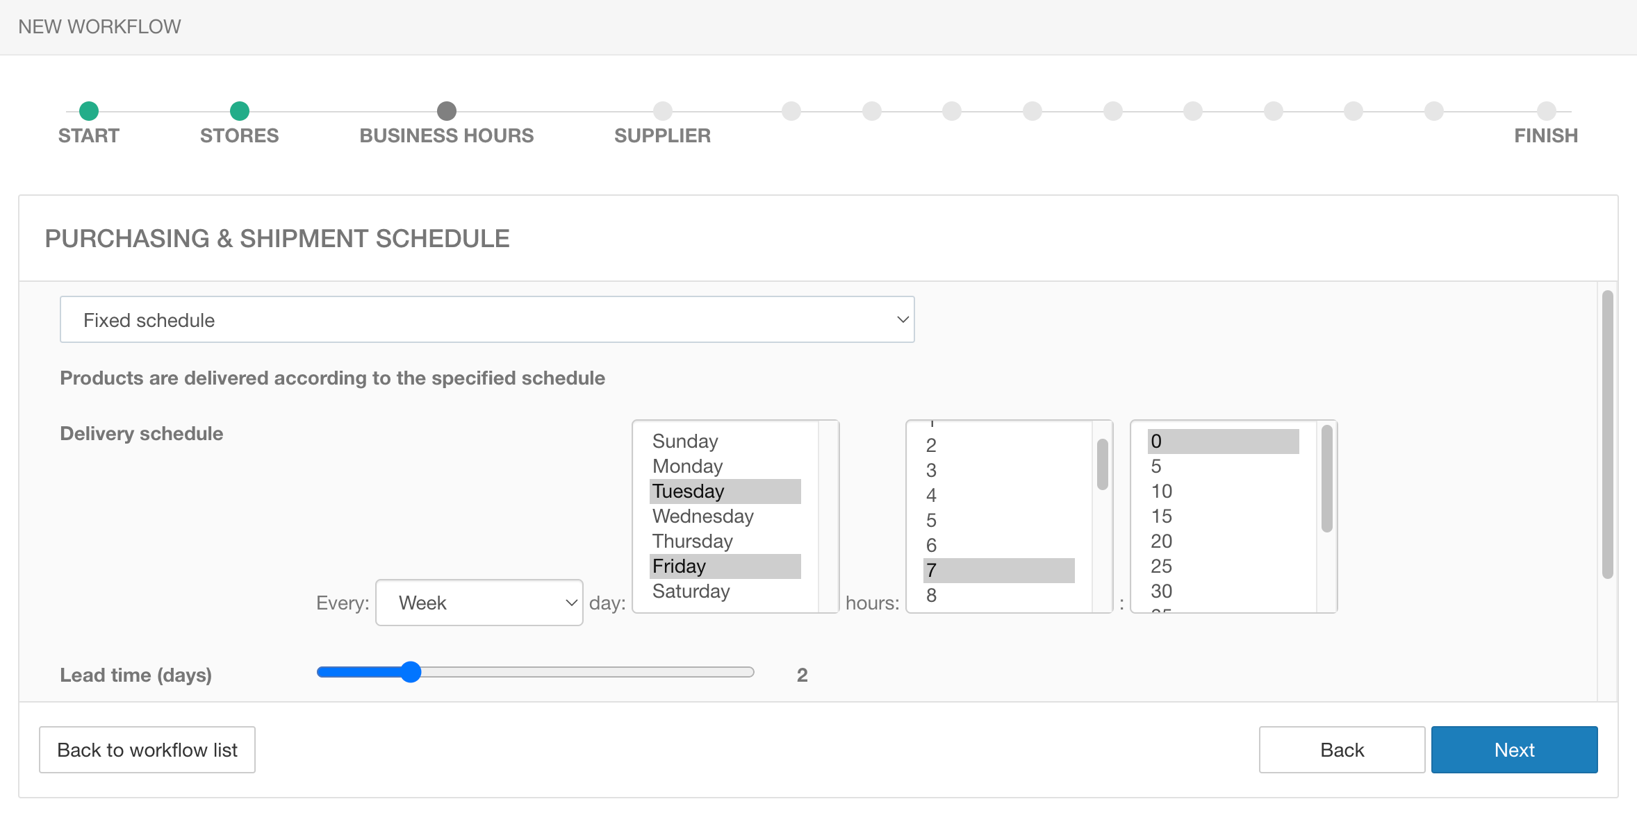Go back to workflow list

tap(147, 750)
